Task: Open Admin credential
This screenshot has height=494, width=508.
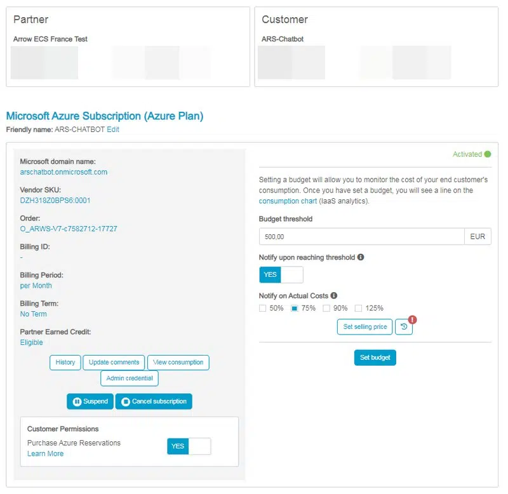Action: tap(130, 378)
